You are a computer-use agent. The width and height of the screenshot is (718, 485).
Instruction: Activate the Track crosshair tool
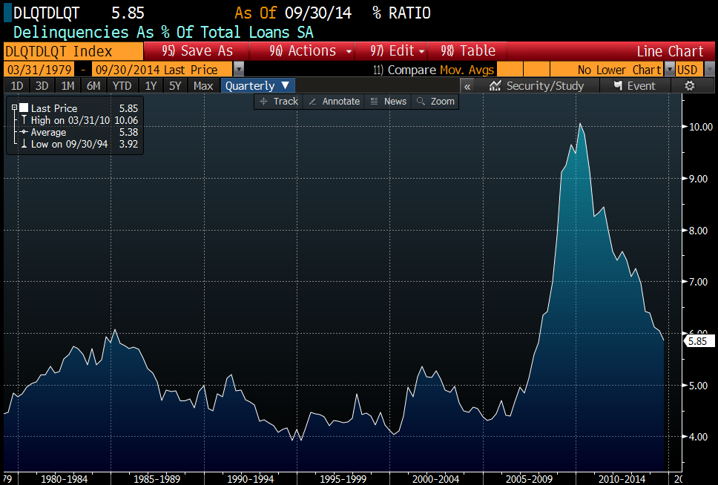[279, 102]
